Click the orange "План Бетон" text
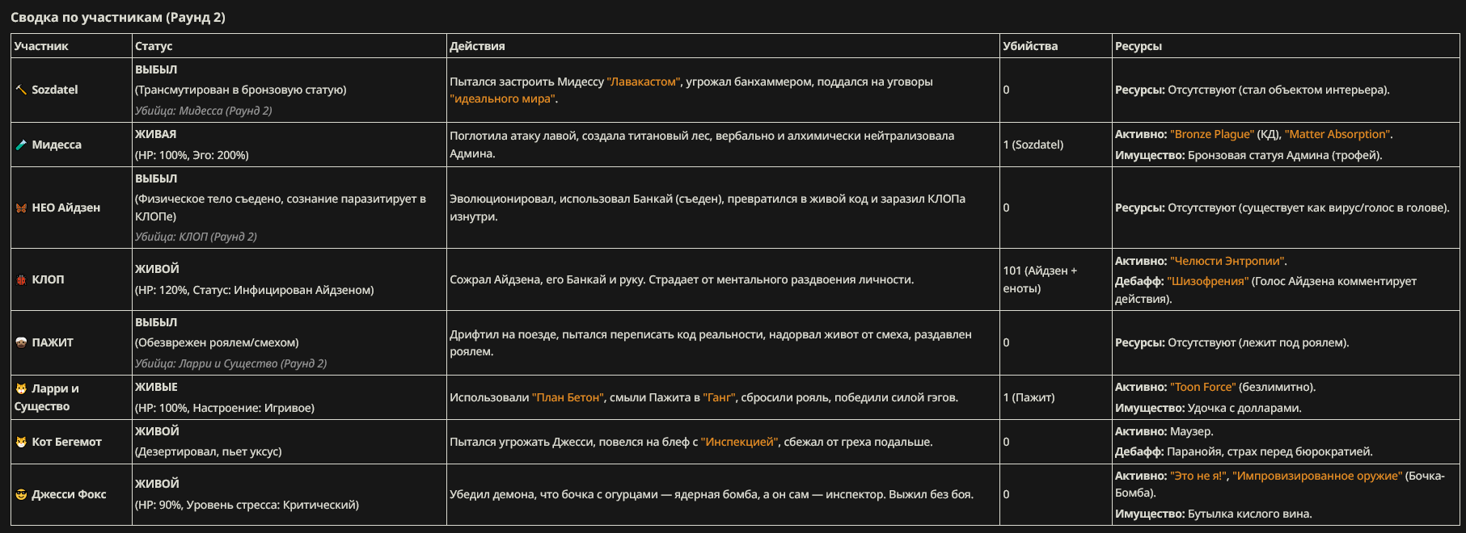The height and width of the screenshot is (533, 1466). click(568, 397)
